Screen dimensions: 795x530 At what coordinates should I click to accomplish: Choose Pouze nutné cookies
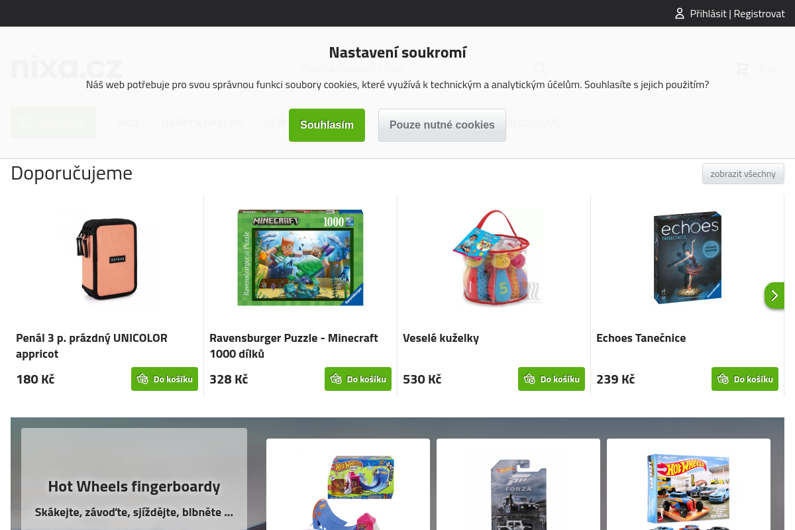pyautogui.click(x=442, y=125)
